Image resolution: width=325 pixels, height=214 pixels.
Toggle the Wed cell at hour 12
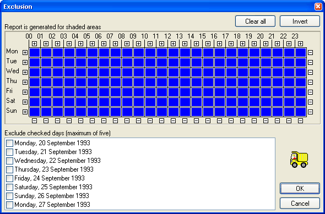(x=174, y=72)
